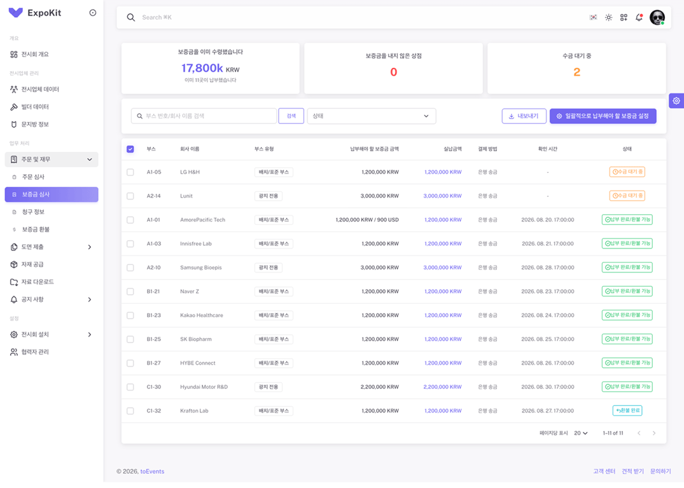Image resolution: width=684 pixels, height=488 pixels.
Task: Expand the 전시회 설치 submenu
Action: pyautogui.click(x=90, y=335)
